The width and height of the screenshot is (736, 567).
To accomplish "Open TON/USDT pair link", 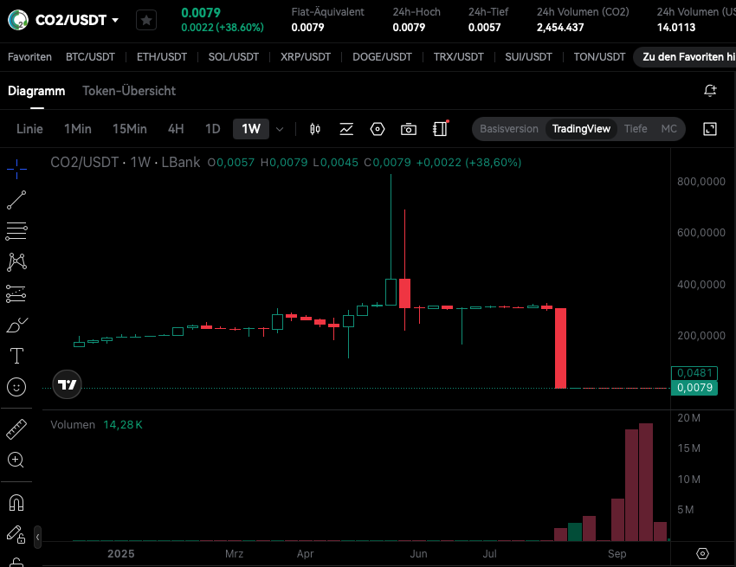I will pyautogui.click(x=599, y=57).
